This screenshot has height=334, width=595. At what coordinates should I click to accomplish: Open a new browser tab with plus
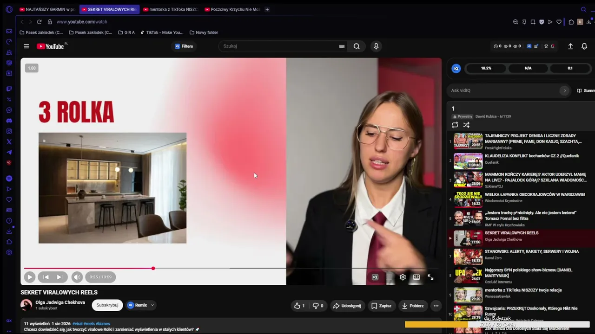pyautogui.click(x=267, y=9)
